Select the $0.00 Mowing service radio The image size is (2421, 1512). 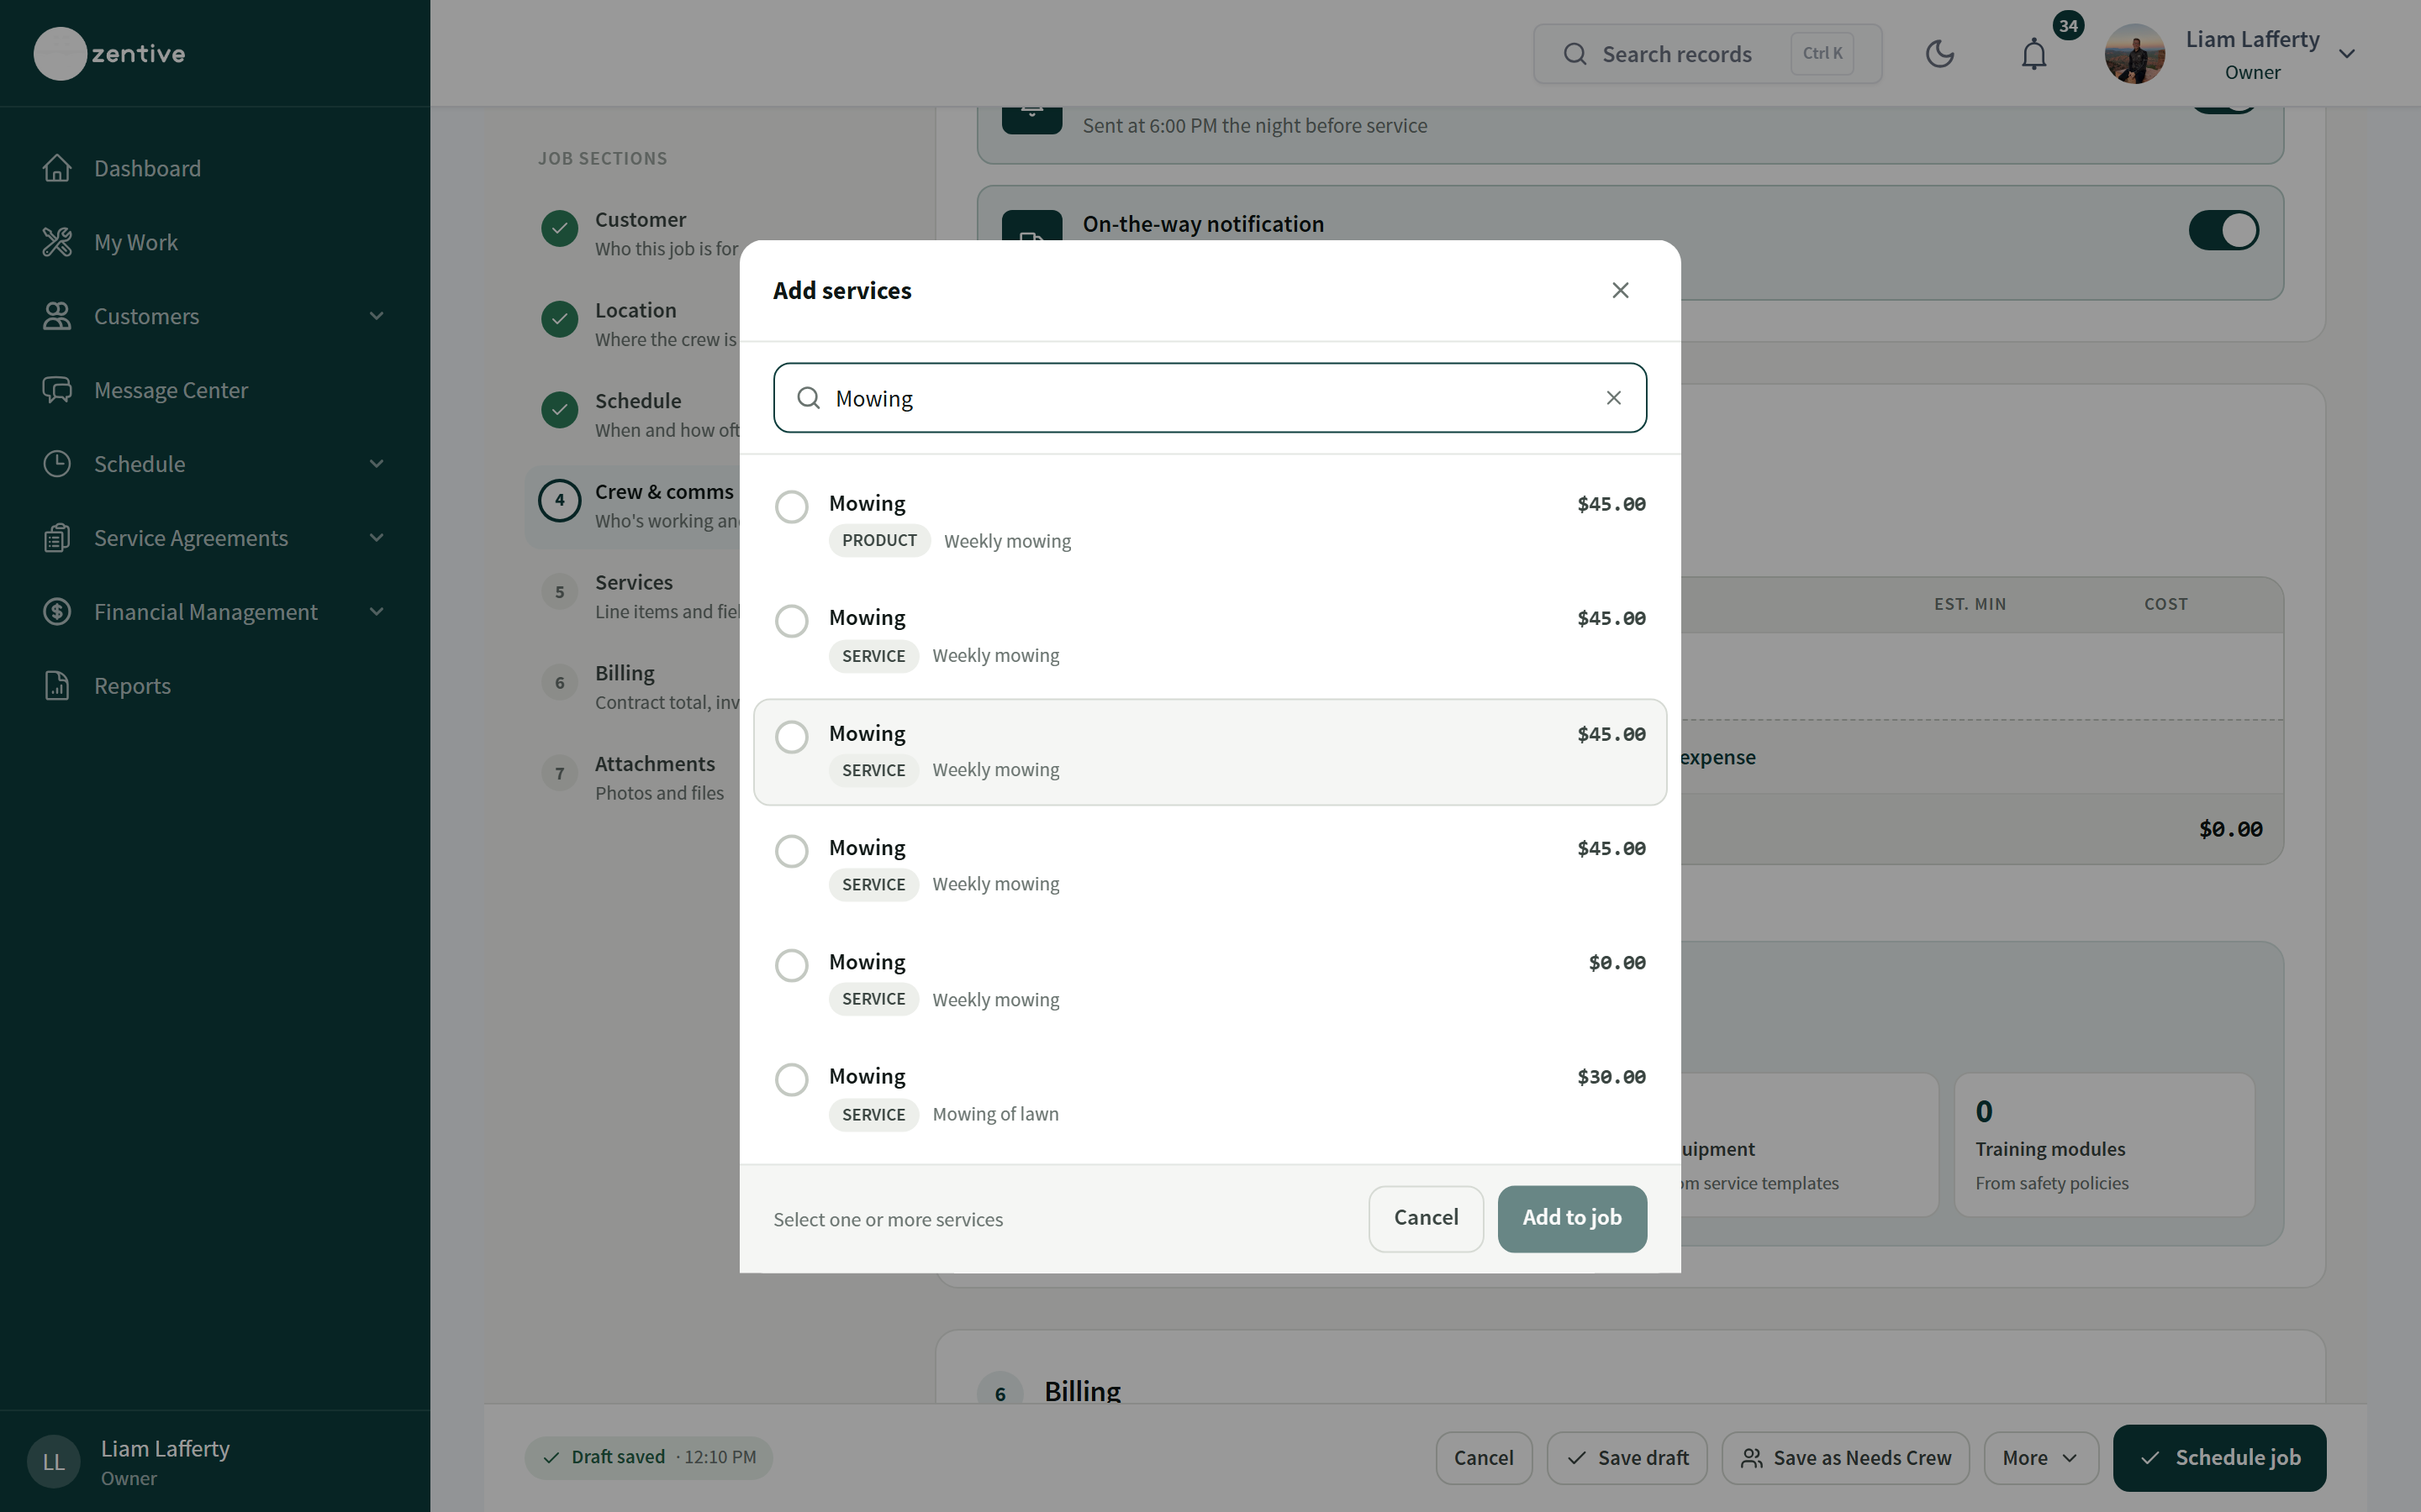pos(791,965)
